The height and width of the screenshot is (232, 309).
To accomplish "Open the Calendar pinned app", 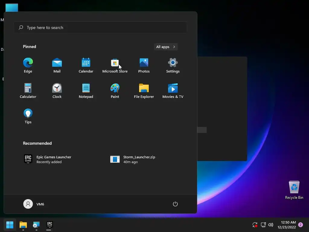I will [x=86, y=66].
